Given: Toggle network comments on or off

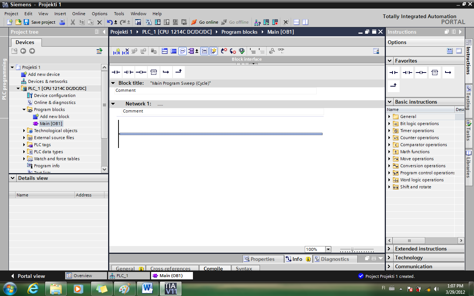Looking at the screenshot, I should point(183,51).
